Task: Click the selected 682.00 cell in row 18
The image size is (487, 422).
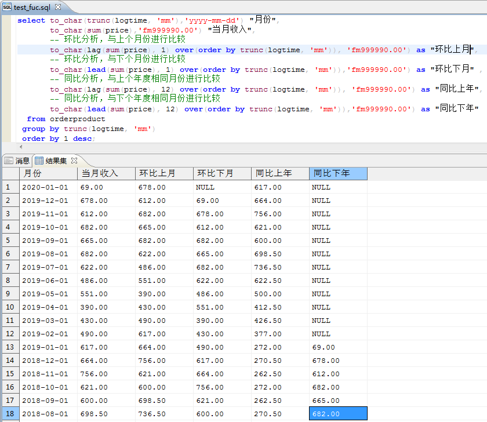Action: tap(338, 414)
